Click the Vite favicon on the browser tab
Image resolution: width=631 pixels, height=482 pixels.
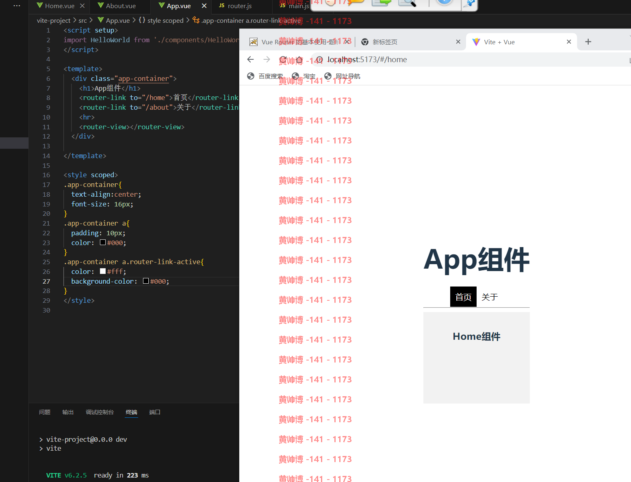pos(476,42)
